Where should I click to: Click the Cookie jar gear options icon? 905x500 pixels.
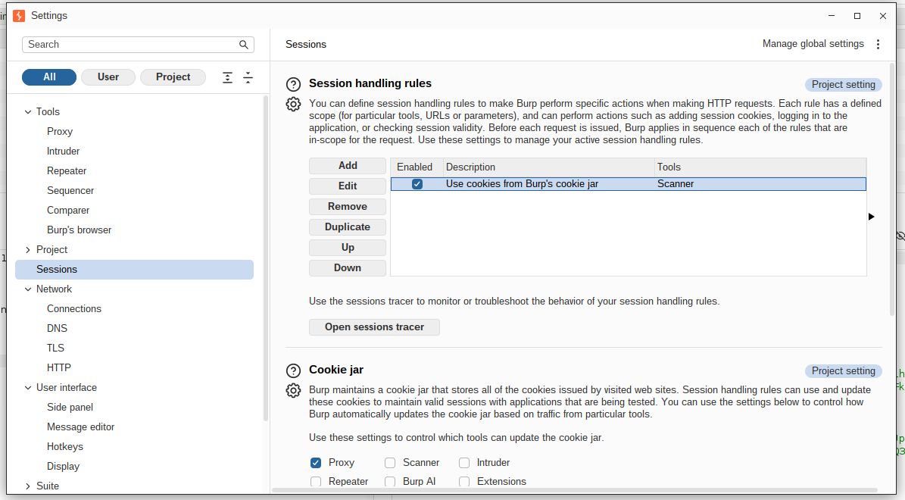pos(293,390)
